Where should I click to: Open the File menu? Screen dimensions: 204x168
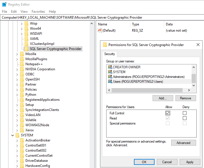[5, 12]
